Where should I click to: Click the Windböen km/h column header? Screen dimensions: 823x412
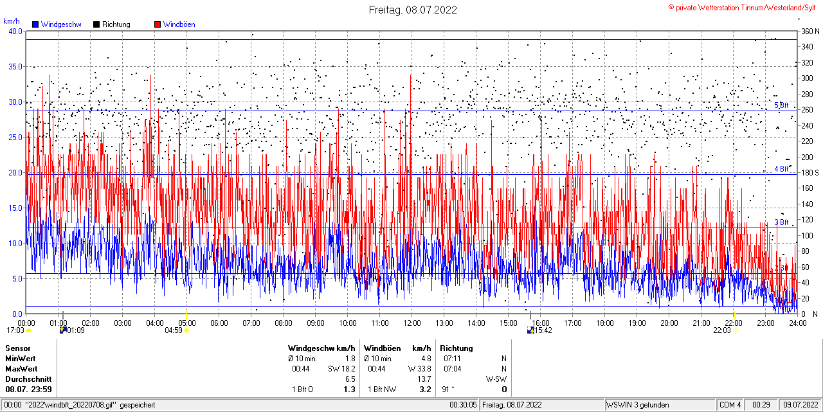pyautogui.click(x=397, y=348)
